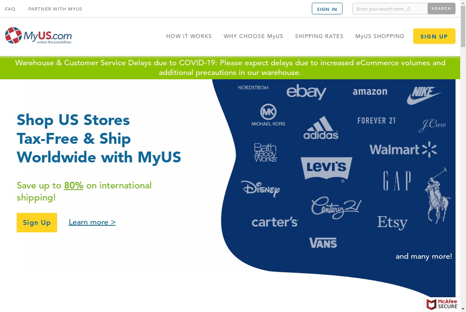Click the Adidas logo
Screen dimensions: 466x312
pos(321,128)
